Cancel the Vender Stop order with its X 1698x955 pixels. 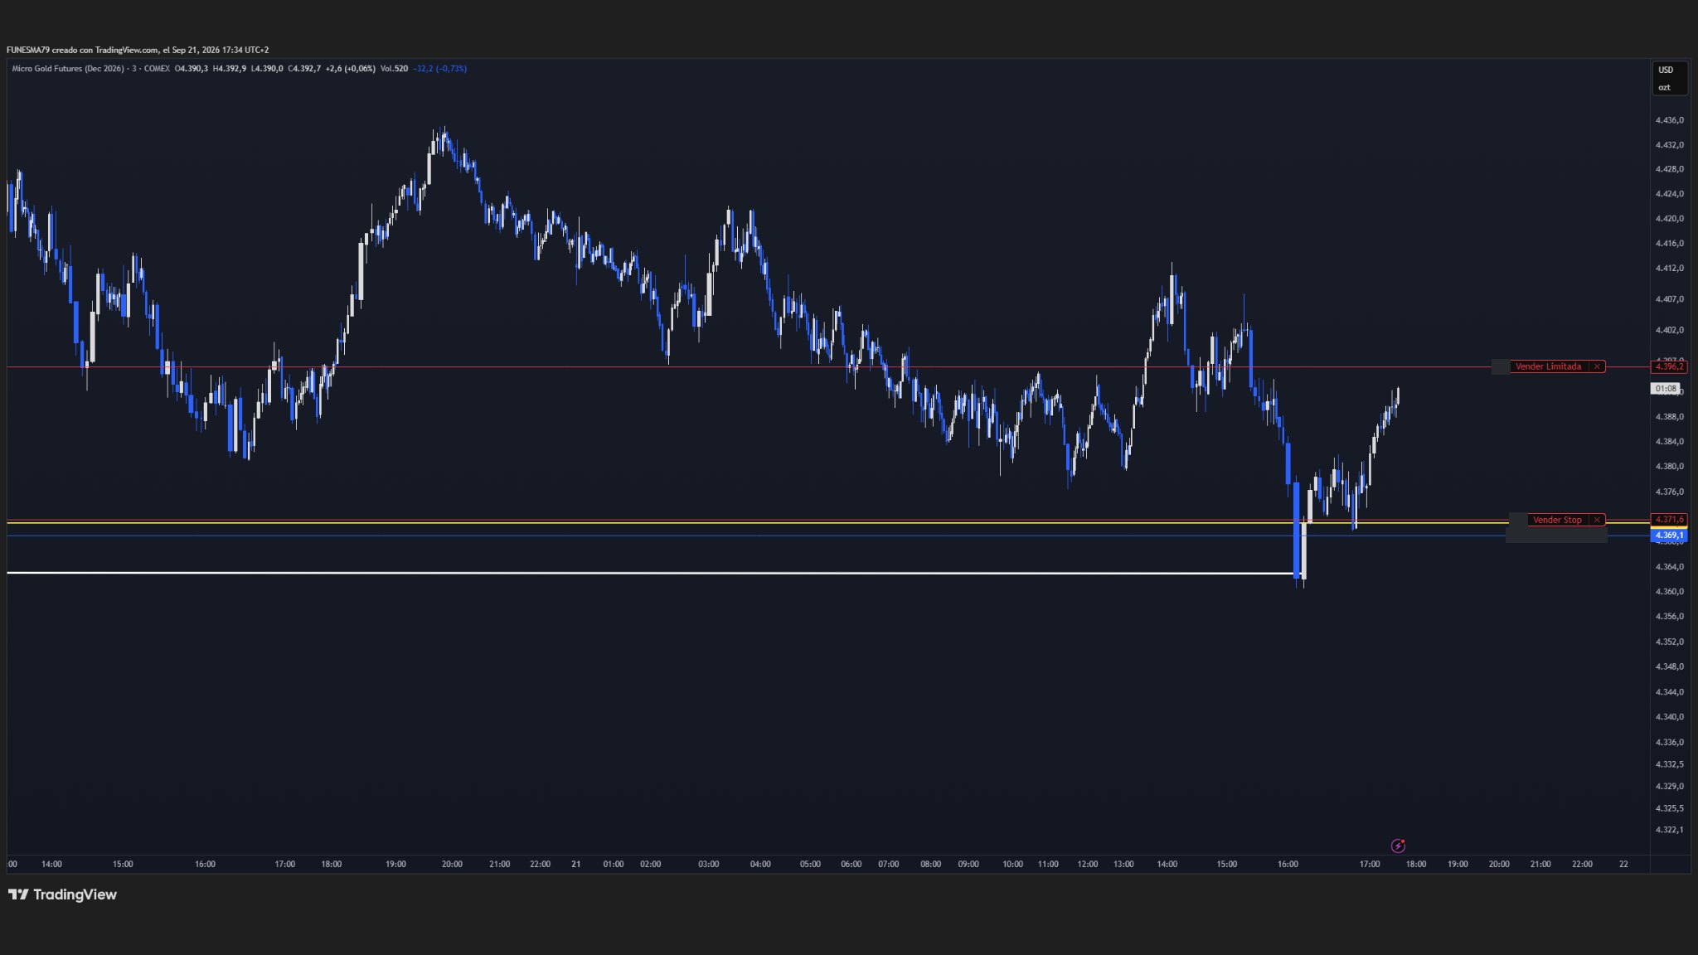(1597, 520)
